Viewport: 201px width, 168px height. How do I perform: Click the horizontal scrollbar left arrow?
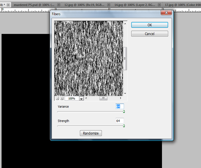tap(86, 98)
